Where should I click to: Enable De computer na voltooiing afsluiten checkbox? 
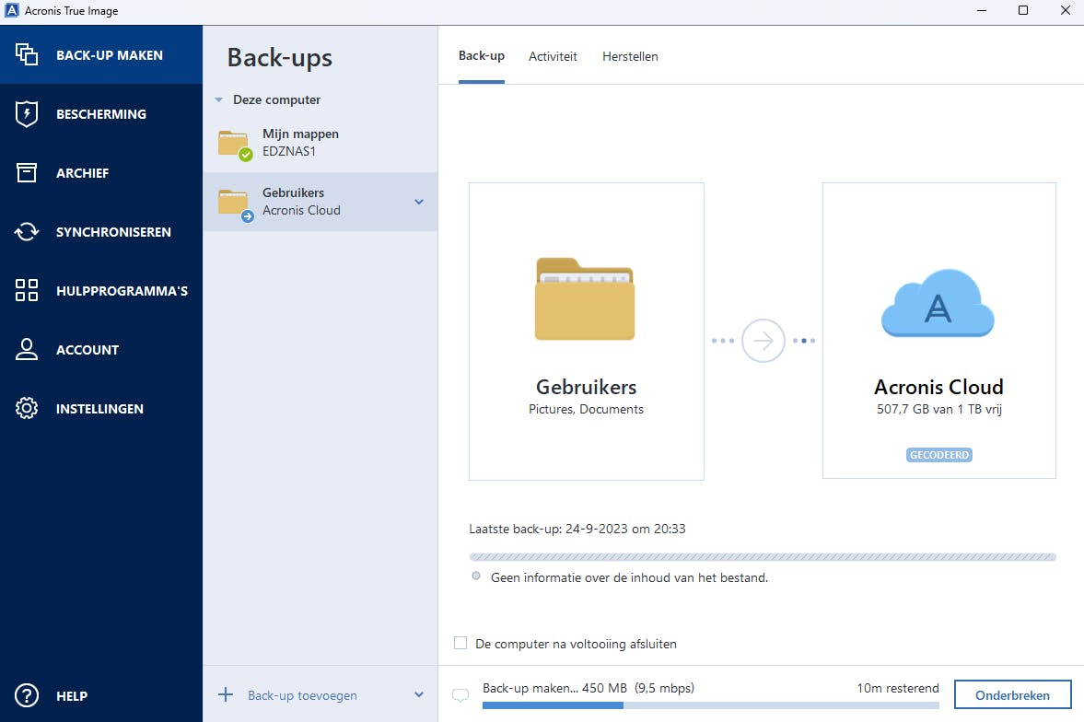(x=460, y=643)
